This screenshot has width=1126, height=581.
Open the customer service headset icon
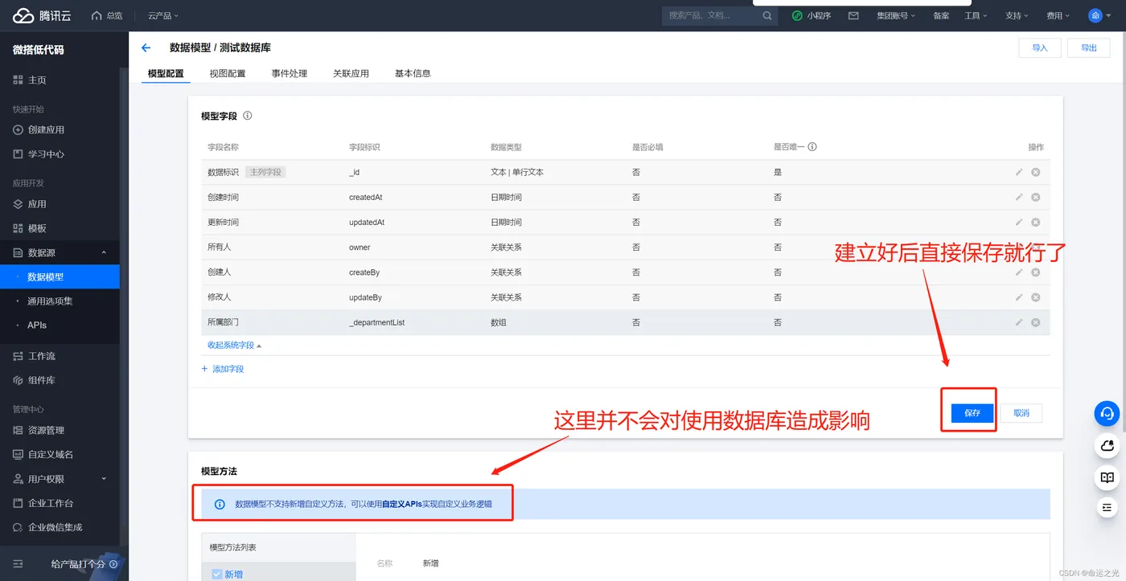(1107, 414)
